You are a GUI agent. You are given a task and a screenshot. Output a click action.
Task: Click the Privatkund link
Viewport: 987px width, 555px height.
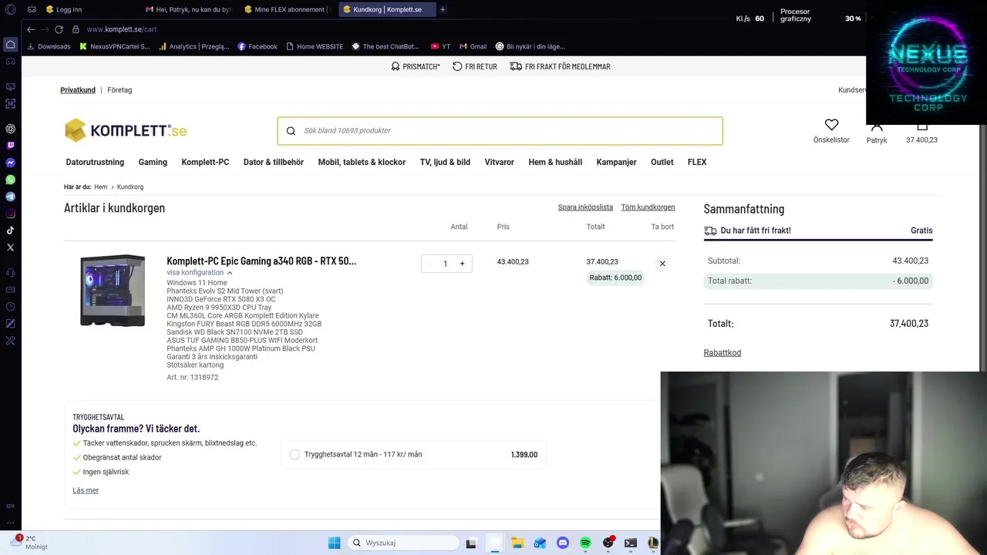[x=78, y=90]
